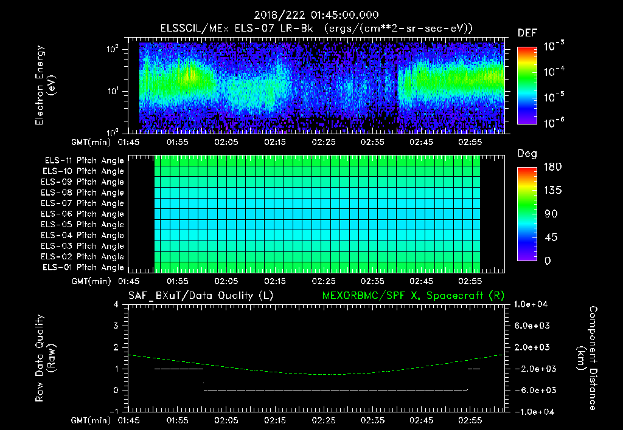Click the ELSSCIL/MEx ELS-07 LR-Bk title
623x430 pixels.
(x=316, y=29)
